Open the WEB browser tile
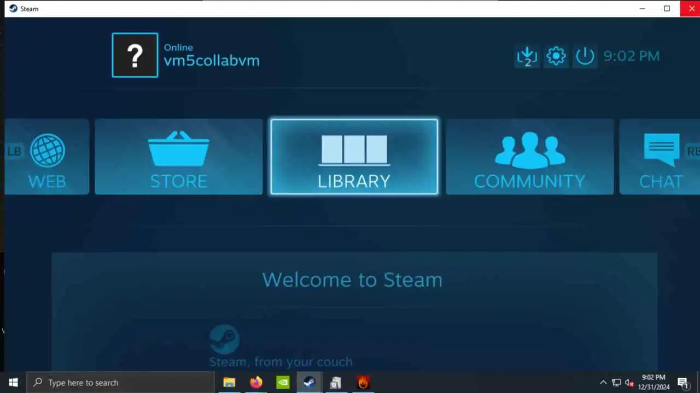700x393 pixels. (47, 157)
